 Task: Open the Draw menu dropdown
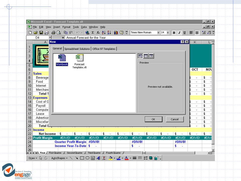(x=33, y=158)
